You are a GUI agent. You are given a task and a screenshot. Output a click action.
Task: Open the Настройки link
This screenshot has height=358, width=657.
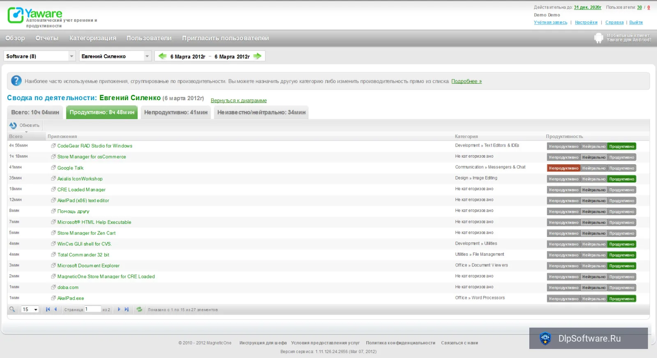click(x=586, y=23)
